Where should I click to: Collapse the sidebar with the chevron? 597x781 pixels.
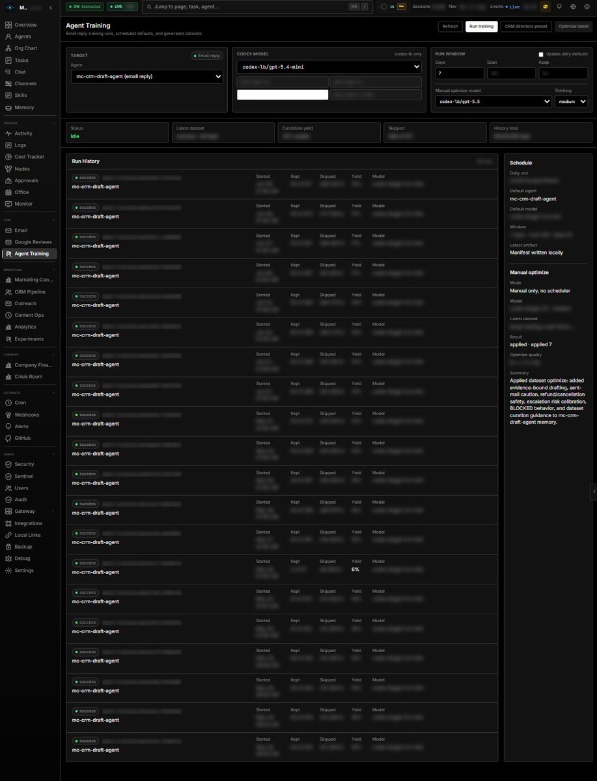click(x=51, y=7)
